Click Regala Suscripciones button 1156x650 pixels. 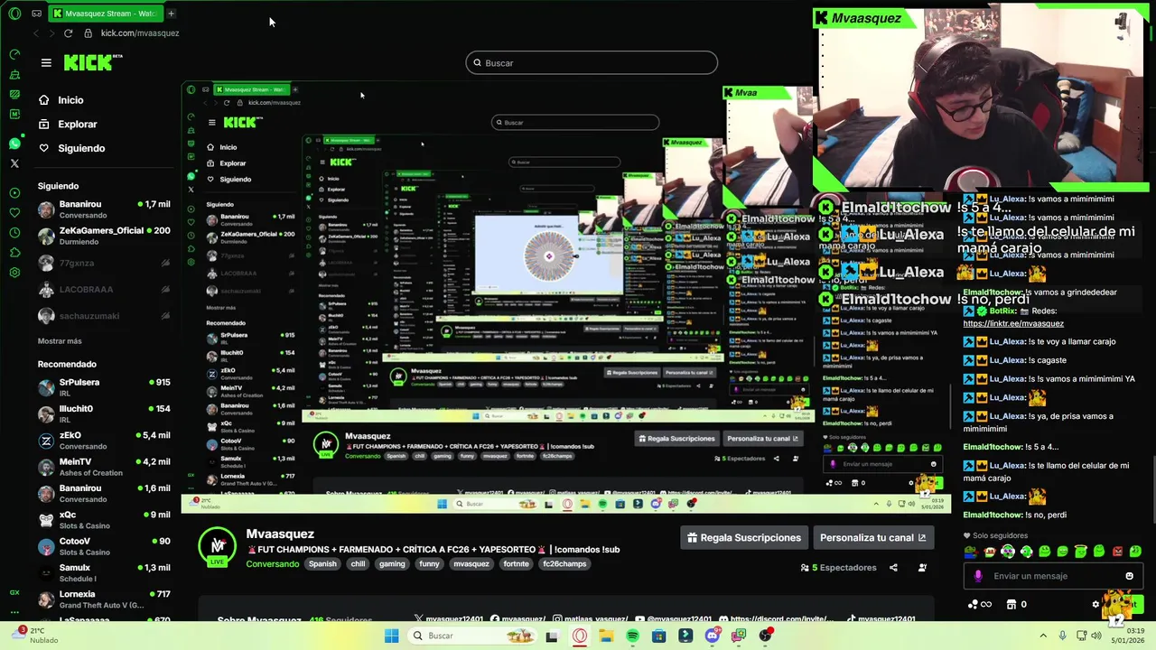744,538
